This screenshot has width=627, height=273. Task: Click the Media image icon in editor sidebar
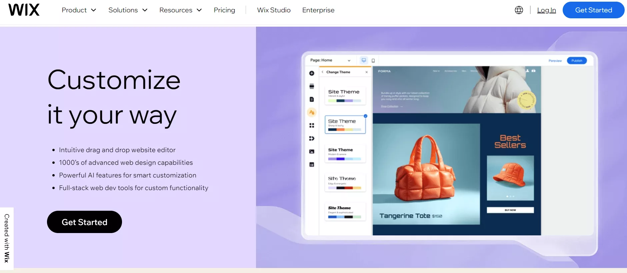coord(312,151)
